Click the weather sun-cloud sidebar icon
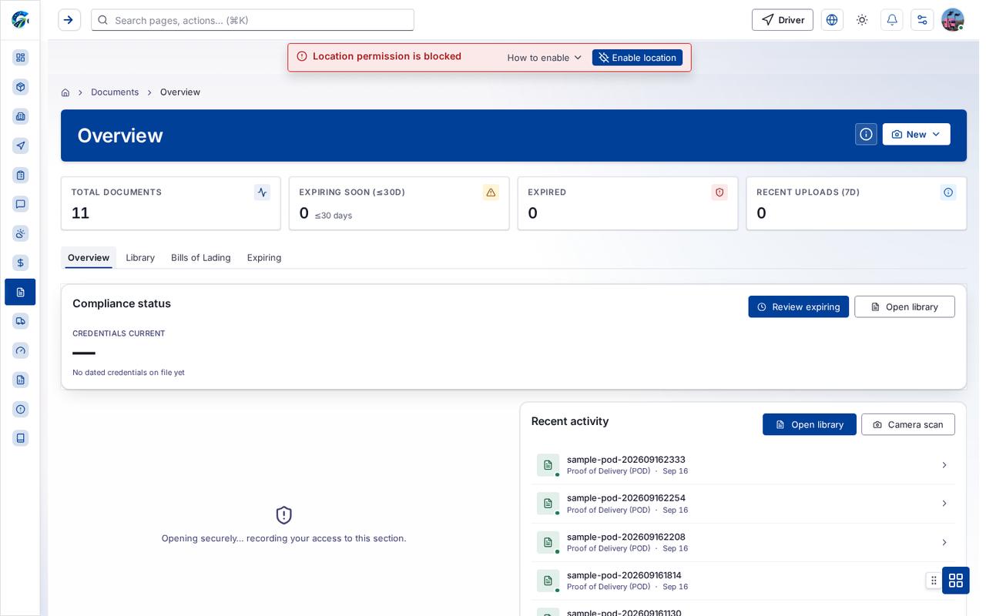 pos(21,233)
